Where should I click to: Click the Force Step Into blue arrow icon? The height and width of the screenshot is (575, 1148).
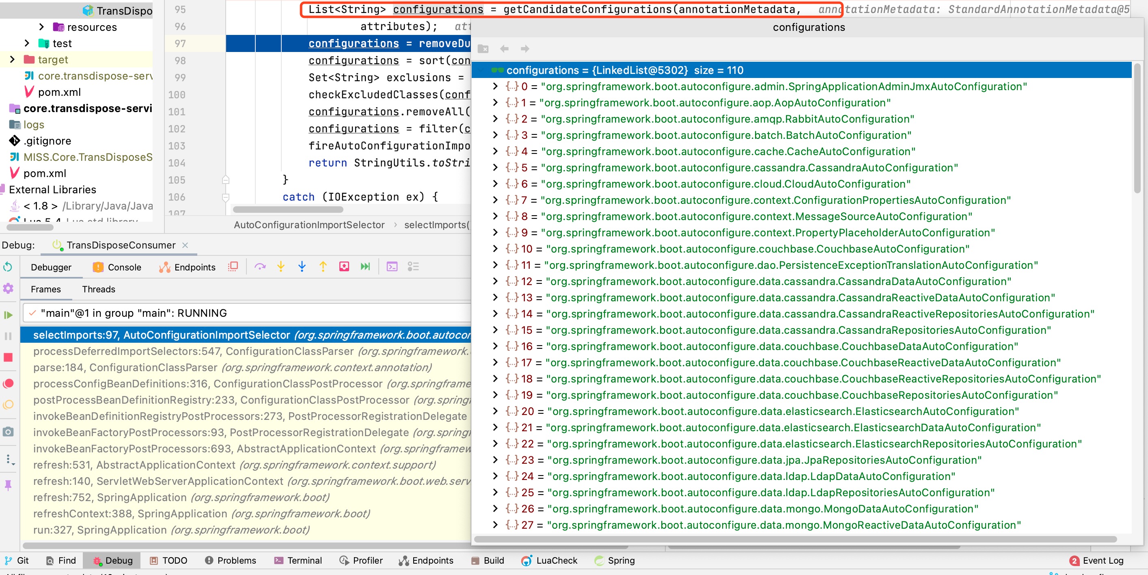(x=302, y=267)
